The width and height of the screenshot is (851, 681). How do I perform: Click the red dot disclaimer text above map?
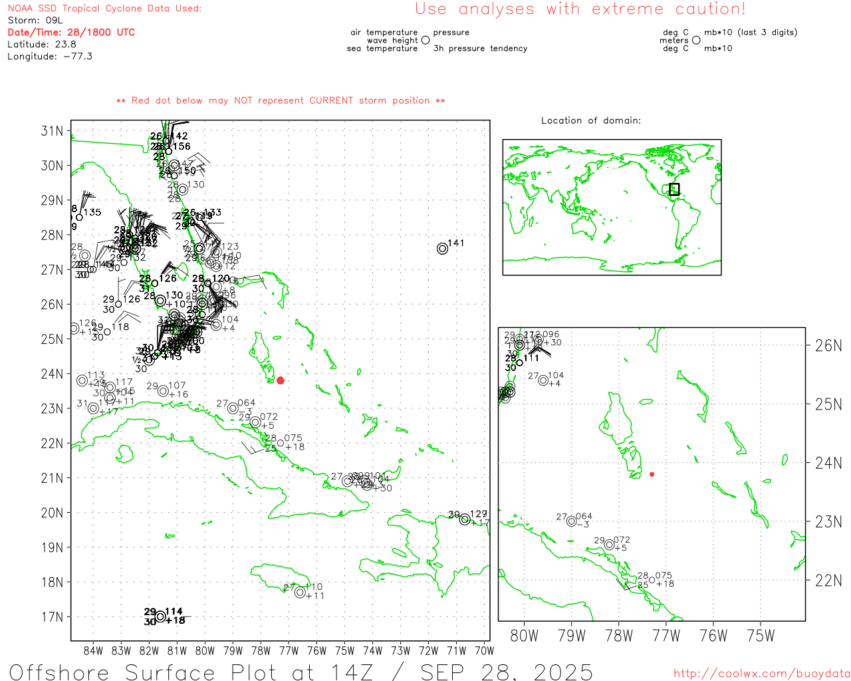[281, 101]
